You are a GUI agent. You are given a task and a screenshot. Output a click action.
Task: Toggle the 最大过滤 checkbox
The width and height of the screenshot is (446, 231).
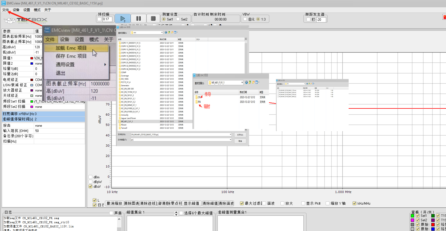click(242, 203)
